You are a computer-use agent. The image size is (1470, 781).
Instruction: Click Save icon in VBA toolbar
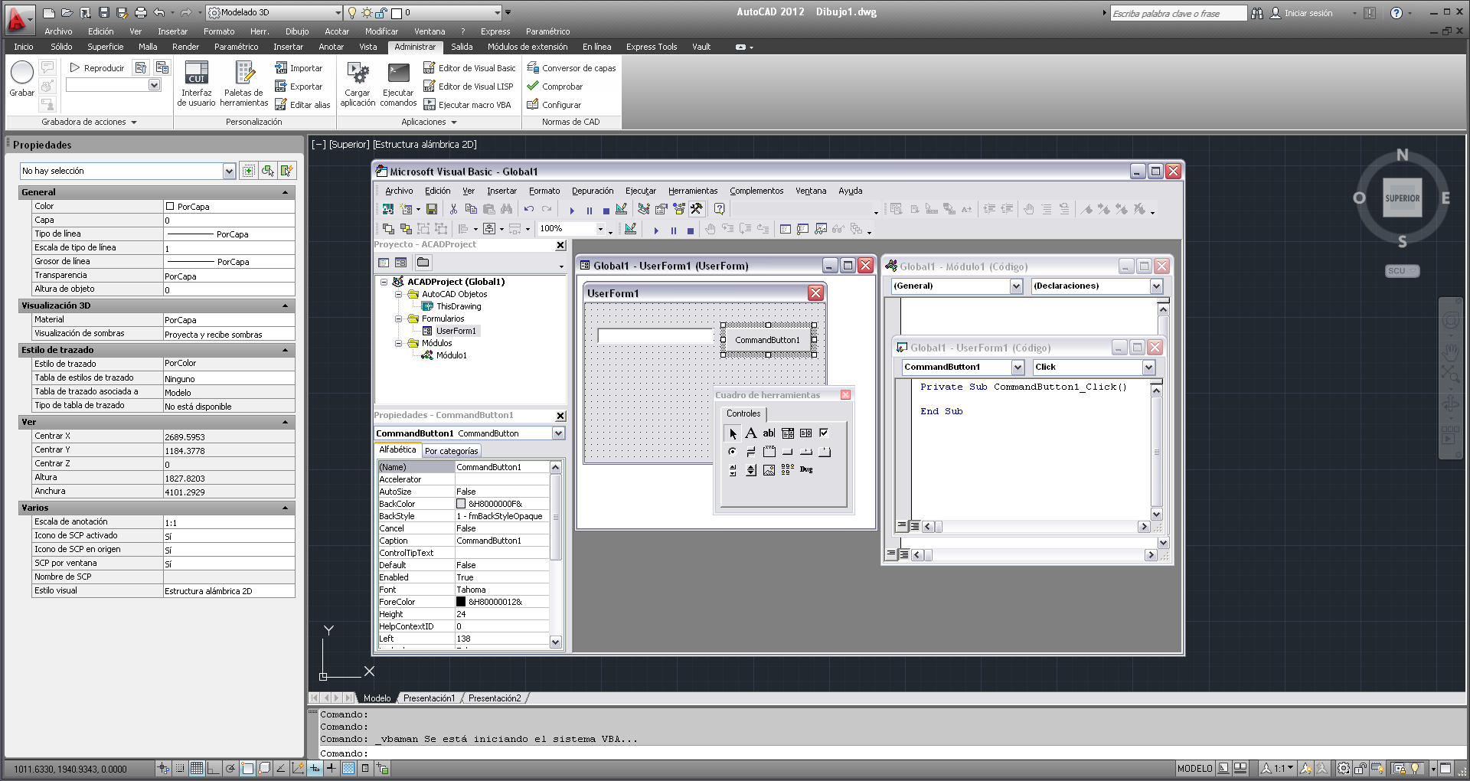coord(432,209)
